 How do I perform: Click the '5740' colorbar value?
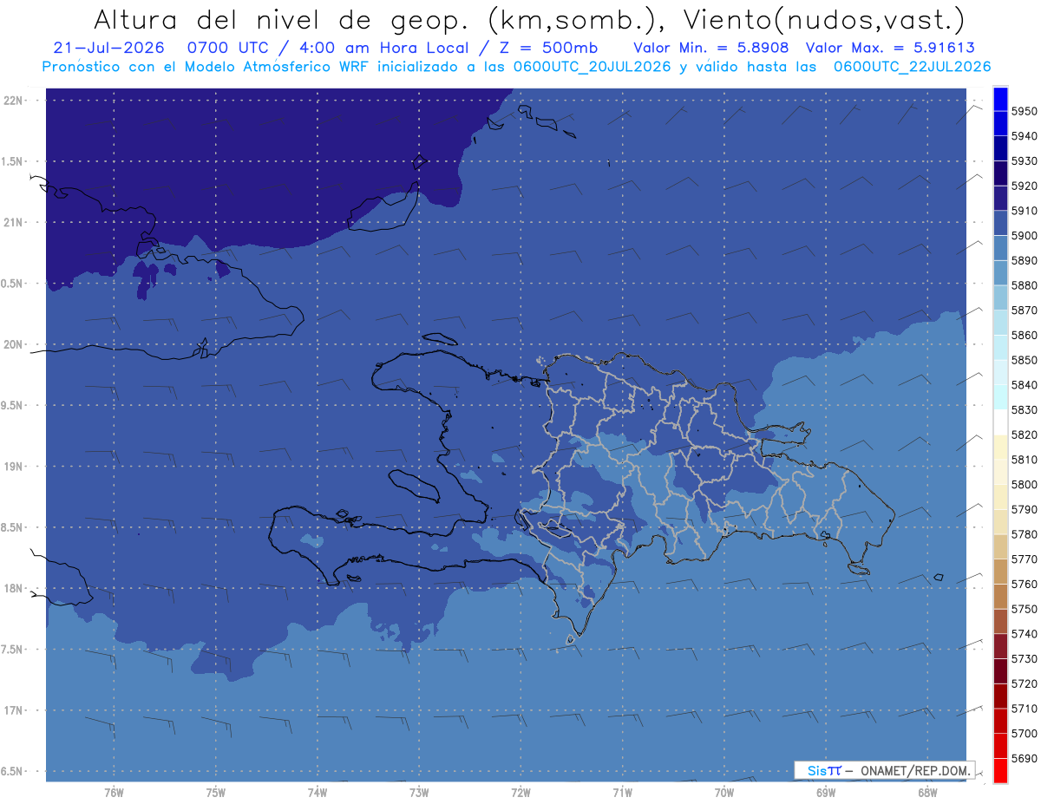coord(1024,634)
